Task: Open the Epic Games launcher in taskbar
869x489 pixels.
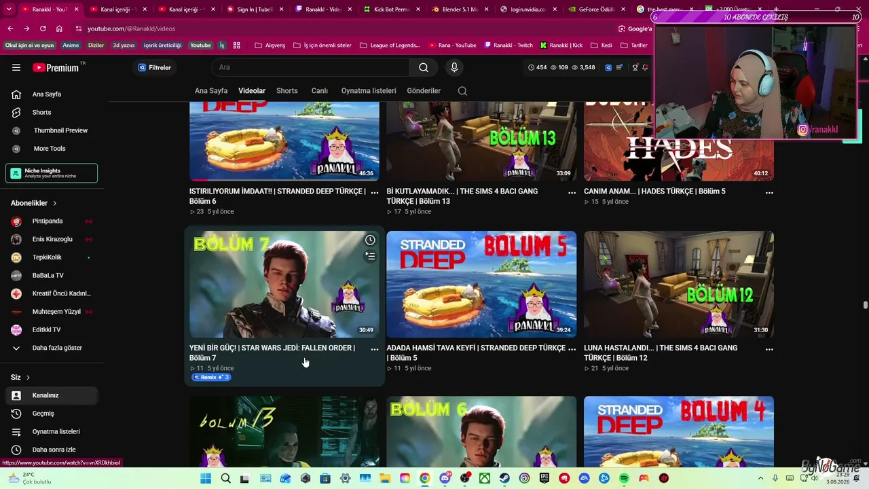Action: (544, 478)
